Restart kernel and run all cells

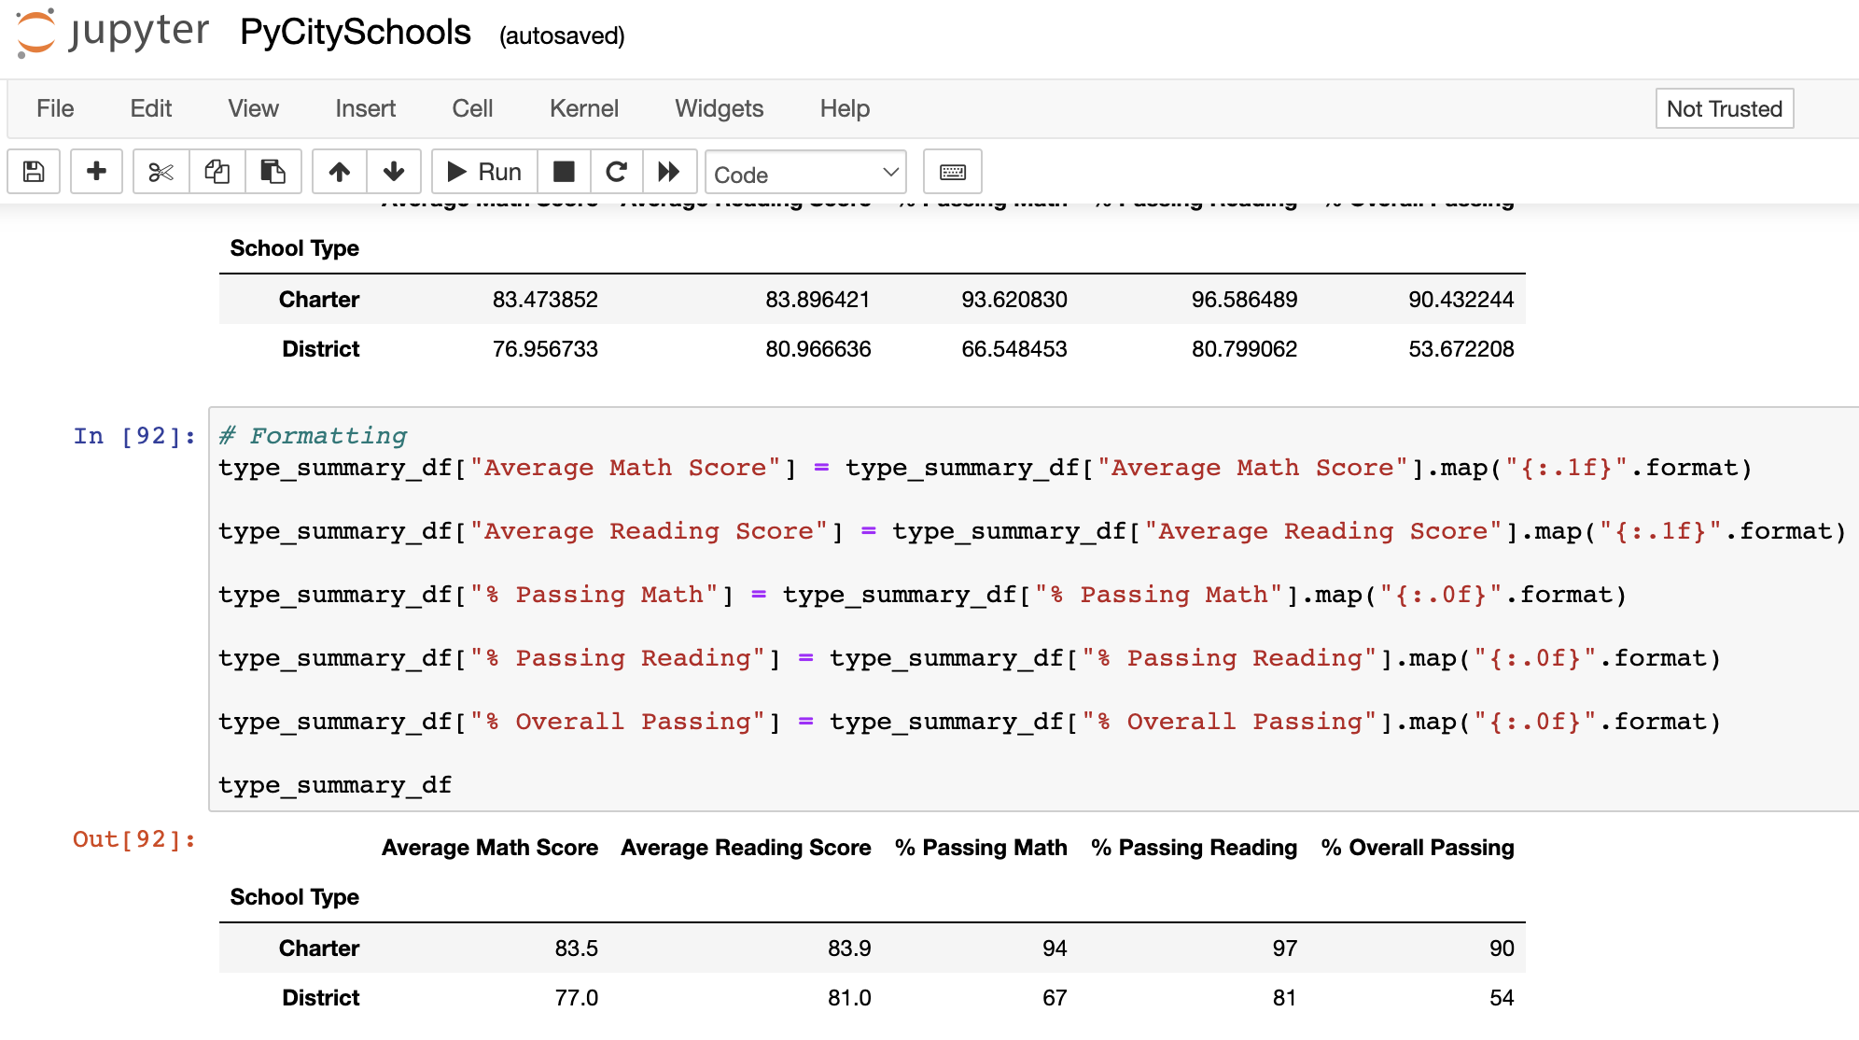pyautogui.click(x=670, y=172)
